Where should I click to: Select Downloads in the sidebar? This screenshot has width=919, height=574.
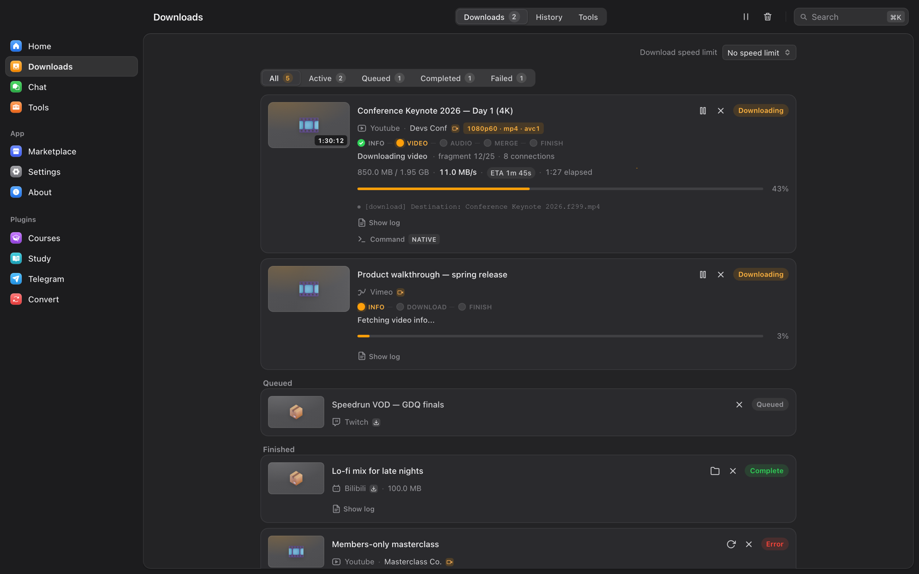click(x=71, y=66)
